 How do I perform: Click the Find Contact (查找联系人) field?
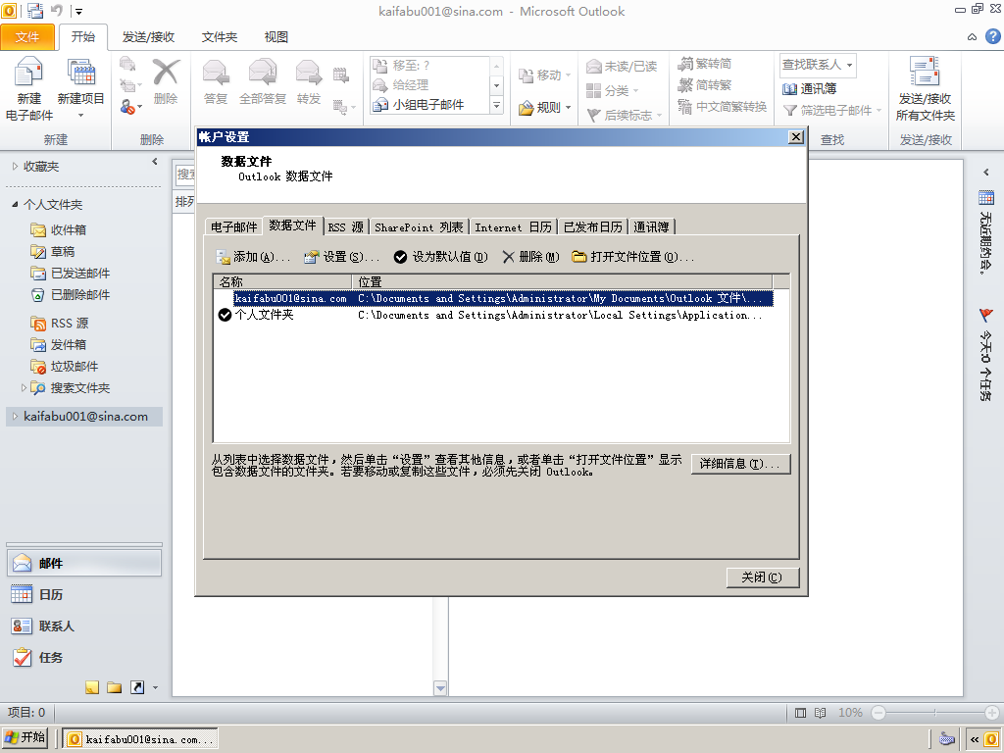[818, 65]
